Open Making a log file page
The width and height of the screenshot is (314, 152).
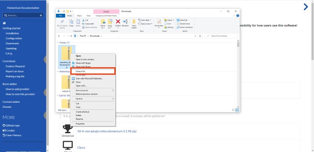pyautogui.click(x=15, y=76)
